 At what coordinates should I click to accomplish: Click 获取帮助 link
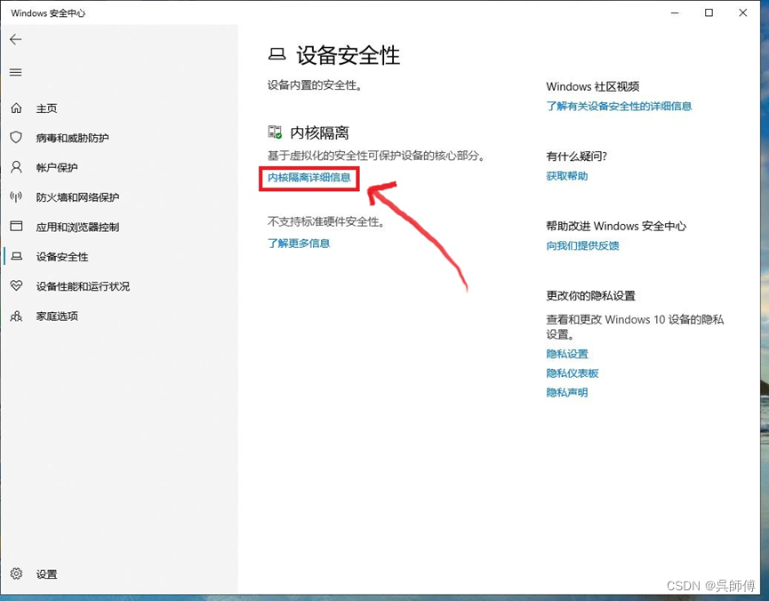point(567,176)
